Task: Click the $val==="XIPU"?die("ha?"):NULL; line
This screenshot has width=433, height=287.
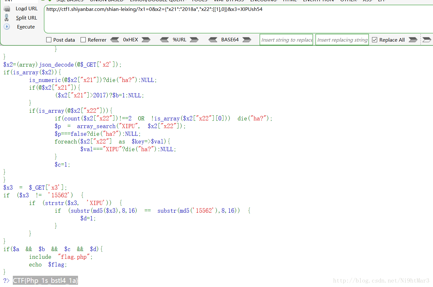Action: pos(128,149)
